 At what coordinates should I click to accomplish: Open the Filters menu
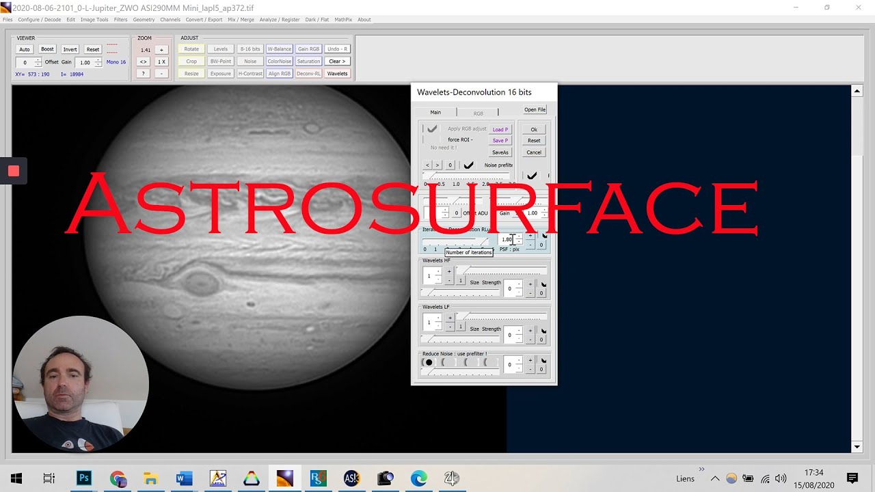(x=121, y=20)
